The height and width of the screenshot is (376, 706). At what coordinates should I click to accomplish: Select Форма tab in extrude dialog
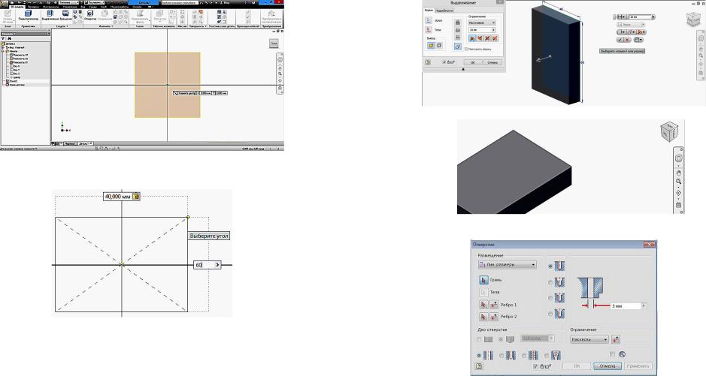(429, 11)
